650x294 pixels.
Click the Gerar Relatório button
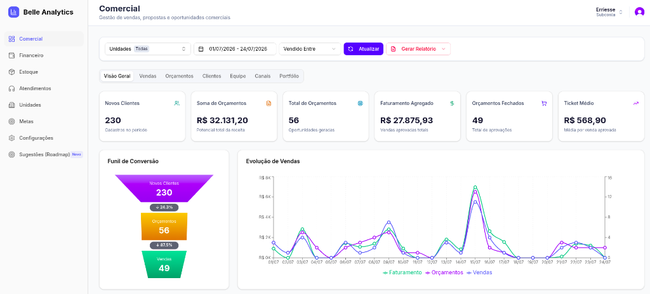(418, 49)
